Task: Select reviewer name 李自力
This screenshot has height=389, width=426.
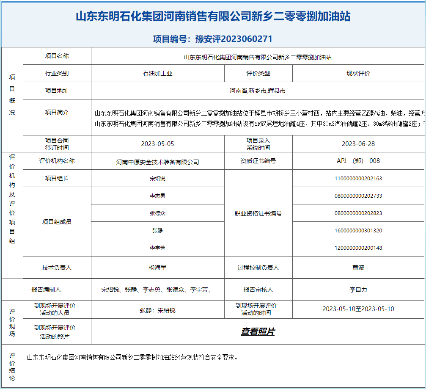Action: (358, 290)
